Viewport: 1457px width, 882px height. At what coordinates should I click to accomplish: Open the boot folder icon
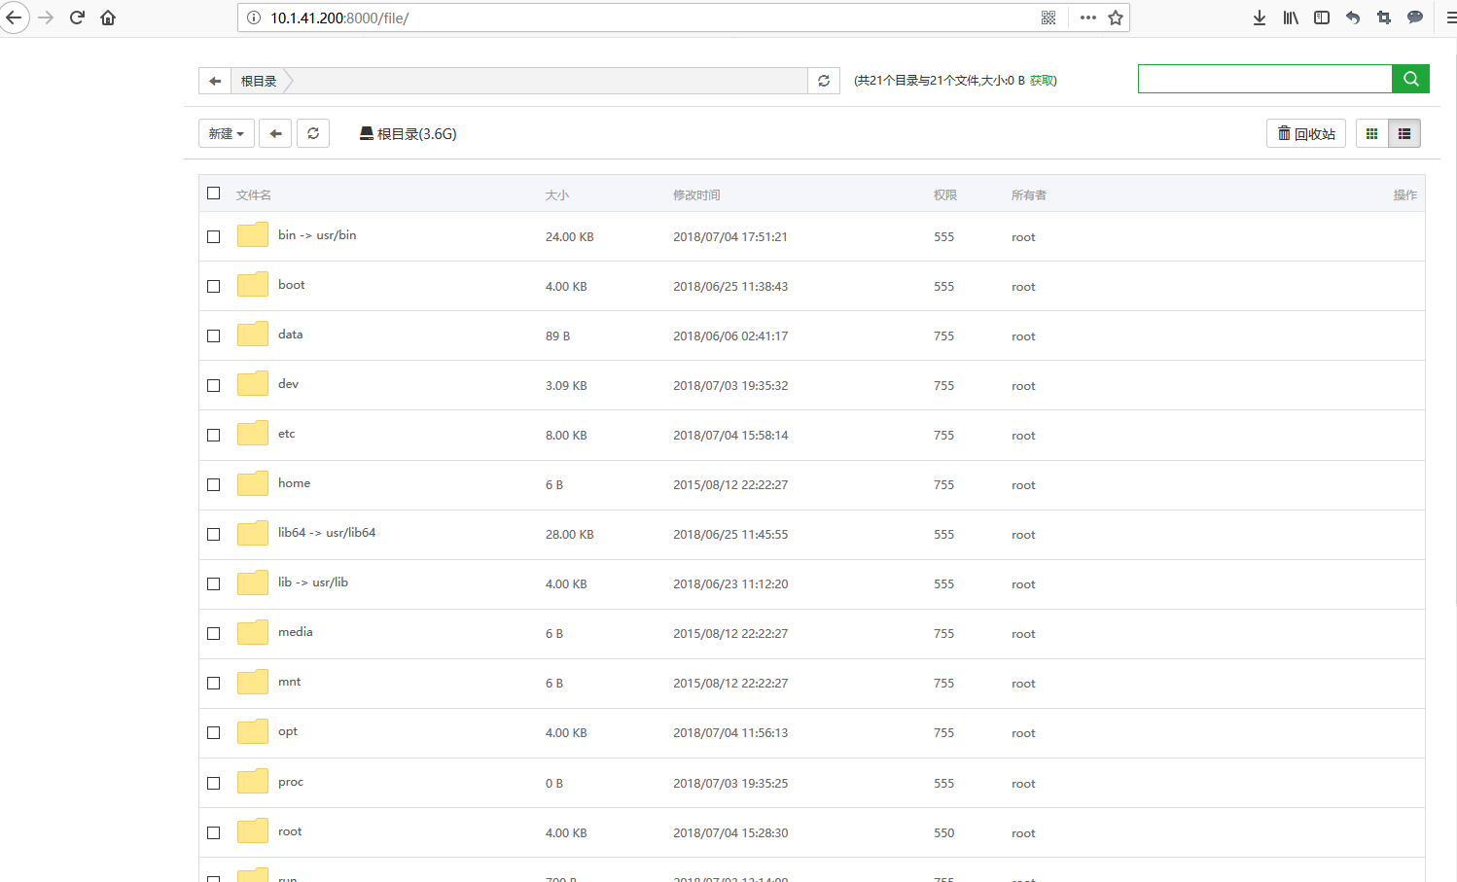pyautogui.click(x=253, y=285)
